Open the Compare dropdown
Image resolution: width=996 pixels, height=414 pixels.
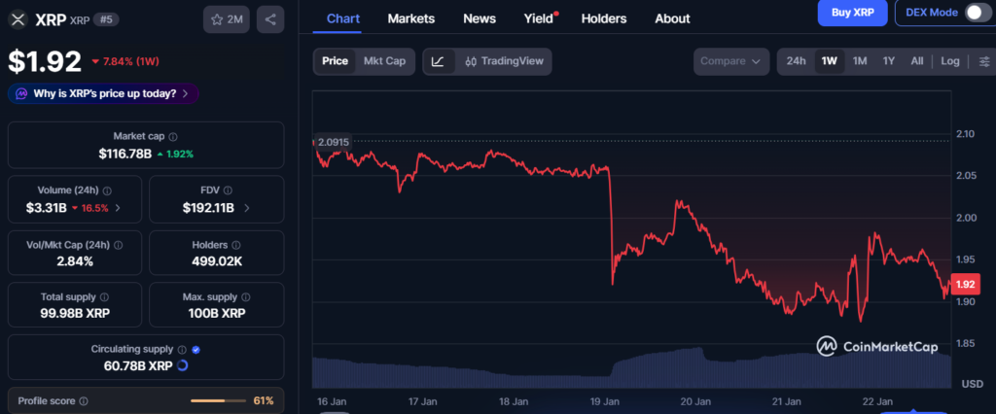(x=729, y=61)
